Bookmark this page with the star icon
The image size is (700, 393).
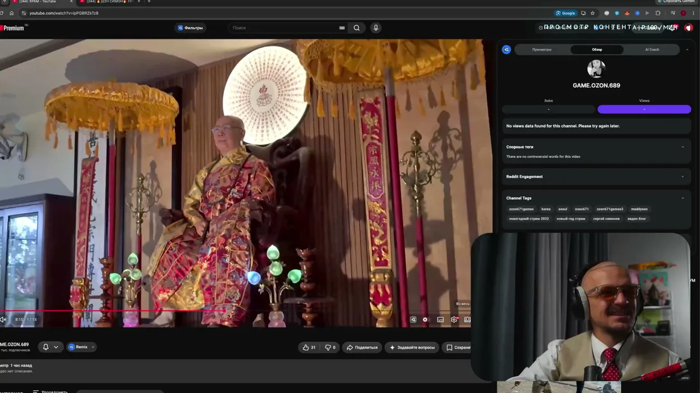592,13
